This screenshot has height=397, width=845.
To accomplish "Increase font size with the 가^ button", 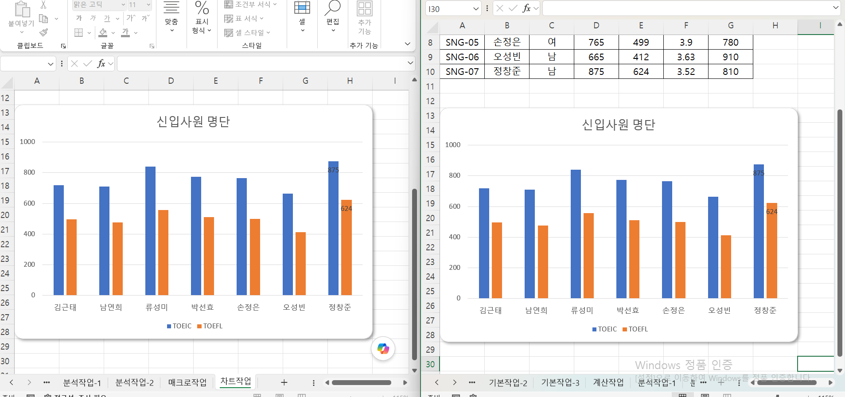I will [x=131, y=18].
